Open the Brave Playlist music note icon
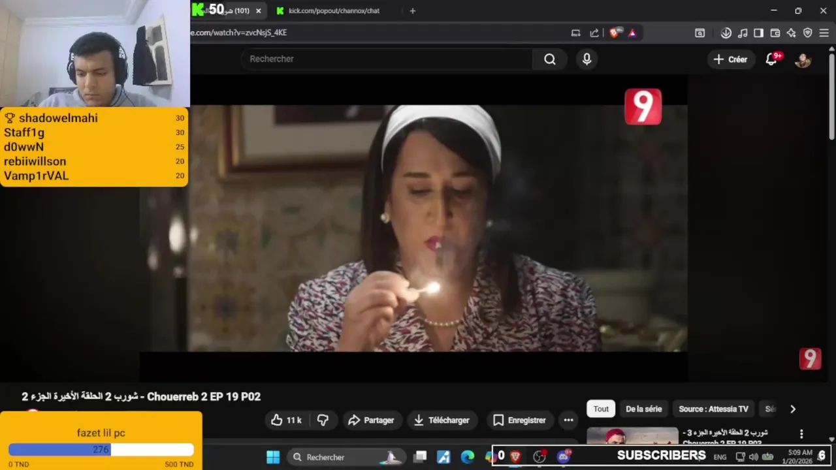Screen dimensions: 836x470 743,33
